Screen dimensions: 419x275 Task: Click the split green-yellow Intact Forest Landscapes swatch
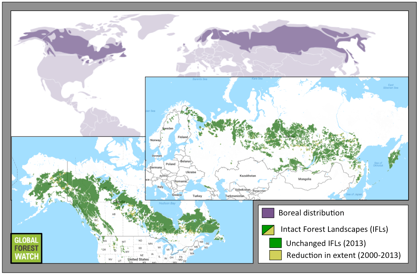(x=268, y=230)
